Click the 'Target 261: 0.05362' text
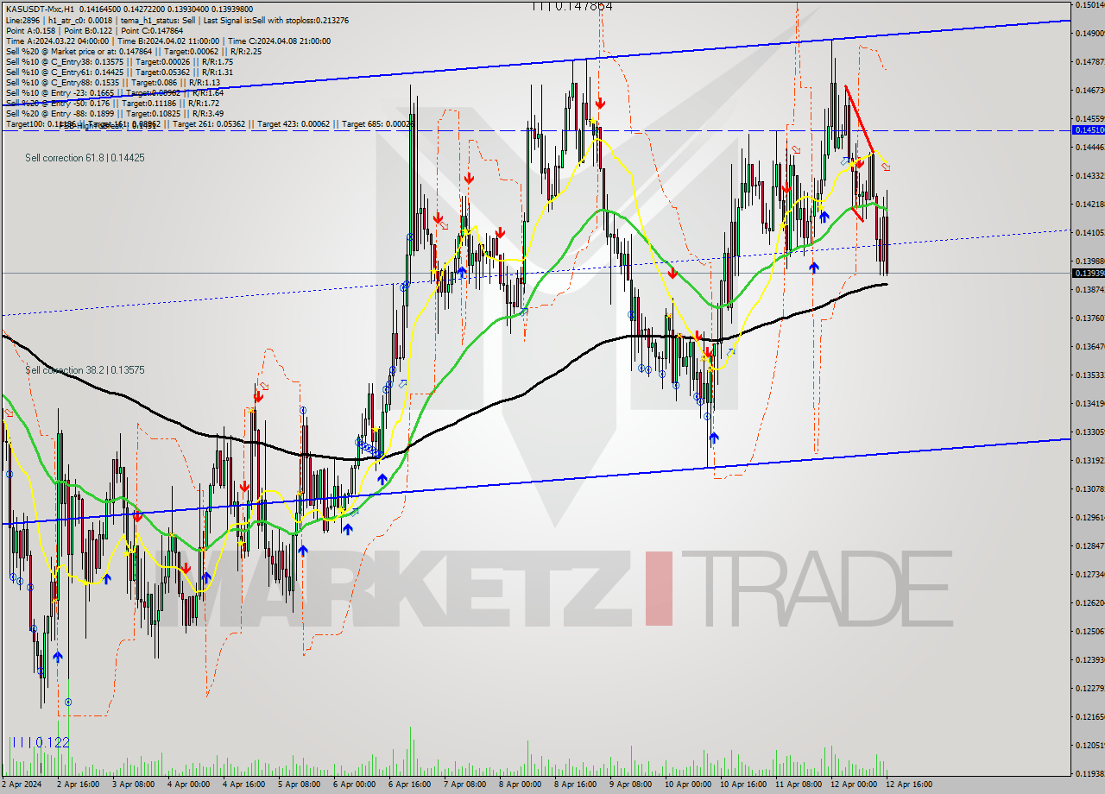This screenshot has width=1105, height=794. pos(209,123)
